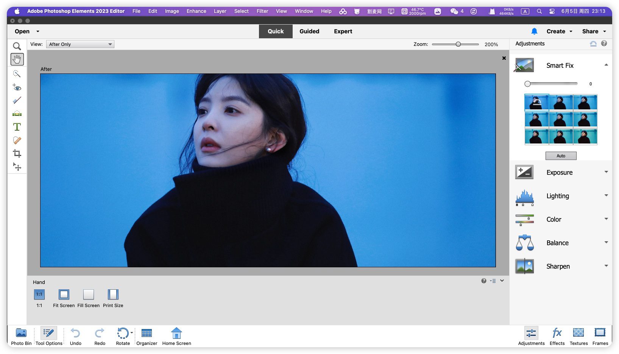
Task: Select the Horizontal Type tool
Action: pyautogui.click(x=17, y=127)
